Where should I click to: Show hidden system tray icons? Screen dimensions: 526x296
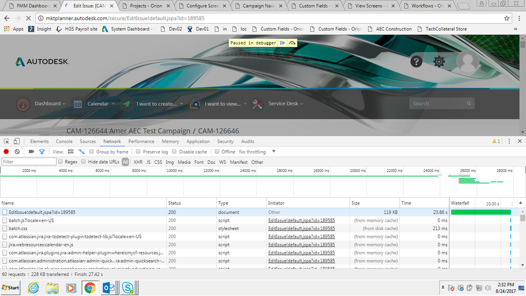443,288
